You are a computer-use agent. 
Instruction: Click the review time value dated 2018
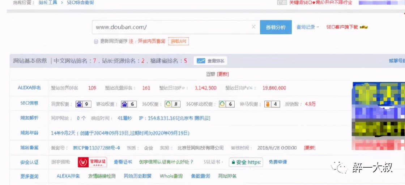[x=277, y=148]
